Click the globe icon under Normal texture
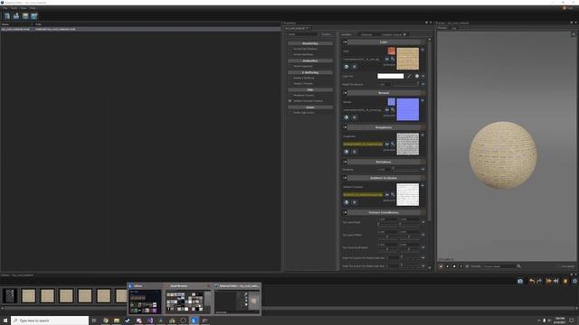The height and width of the screenshot is (325, 579). (x=346, y=117)
